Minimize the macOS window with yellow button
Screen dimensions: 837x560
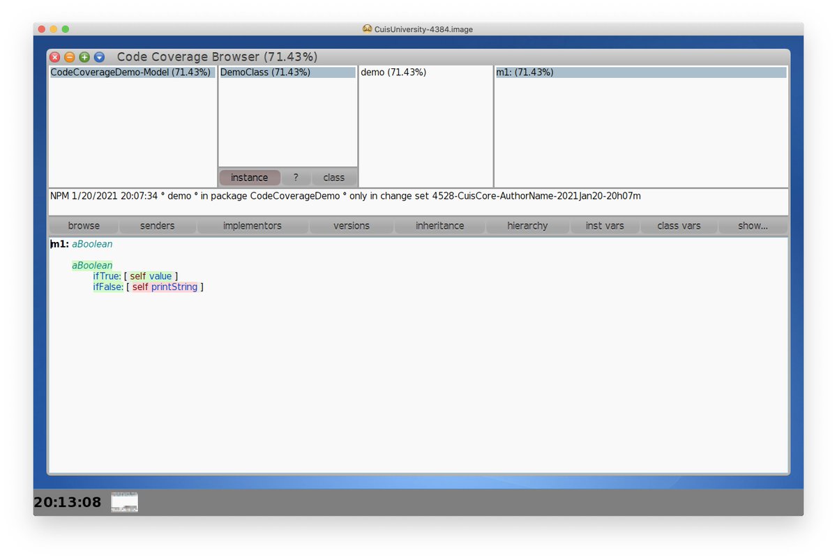[54, 29]
